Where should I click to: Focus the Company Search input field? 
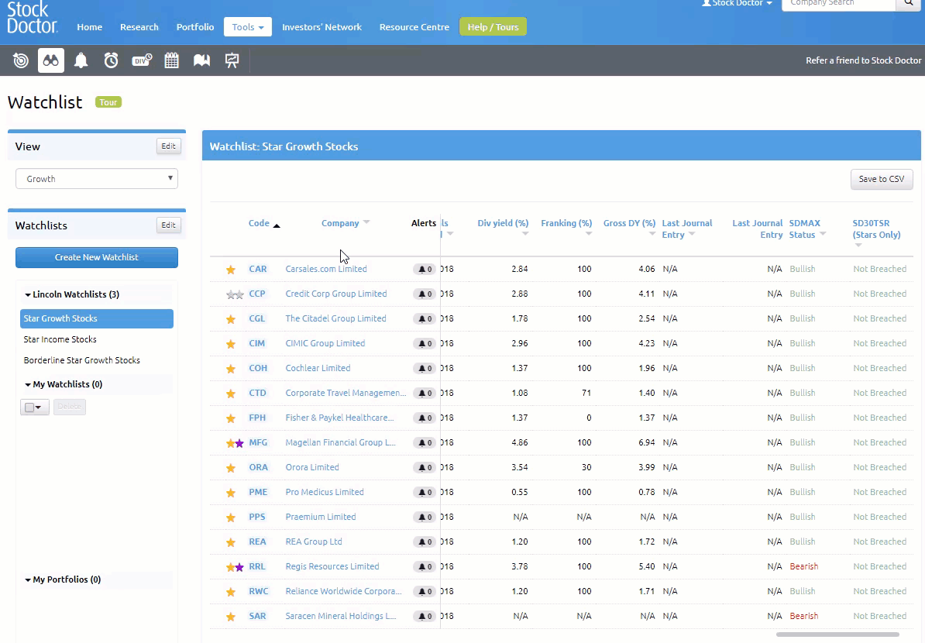(839, 4)
